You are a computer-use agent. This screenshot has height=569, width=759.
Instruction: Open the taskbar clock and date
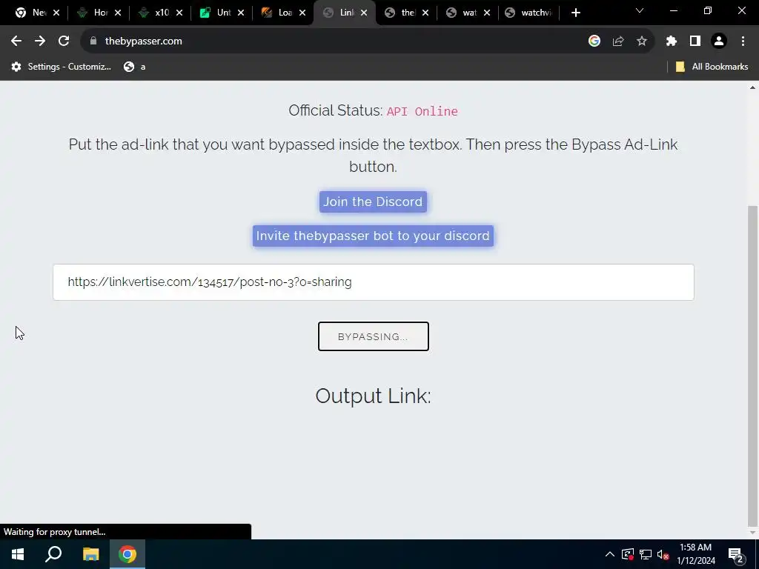click(695, 554)
